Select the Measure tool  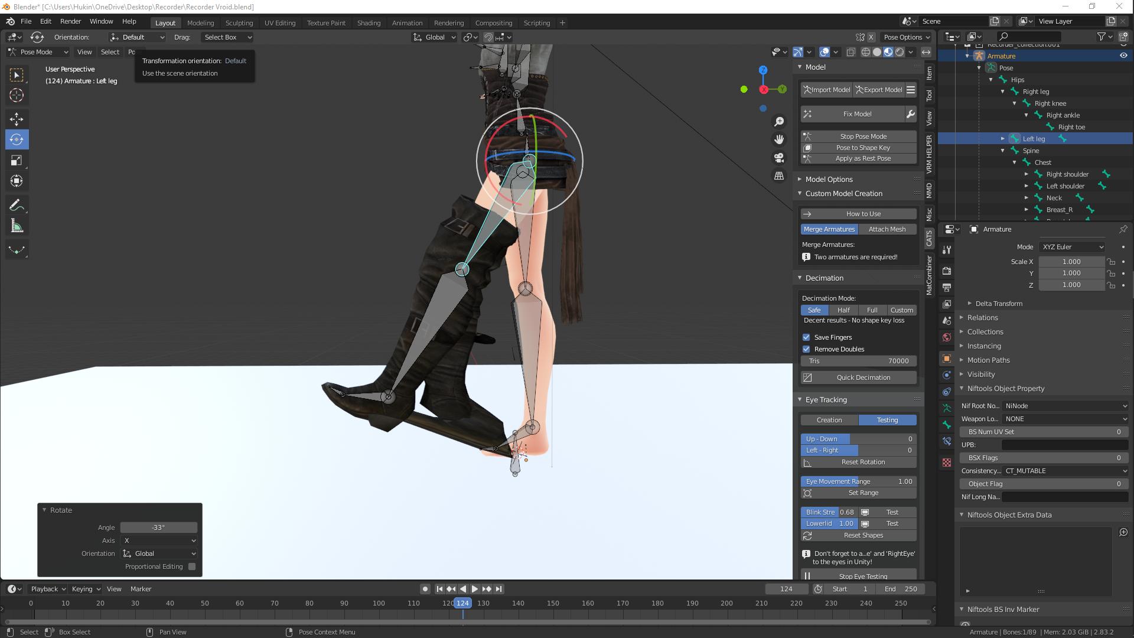tap(17, 226)
